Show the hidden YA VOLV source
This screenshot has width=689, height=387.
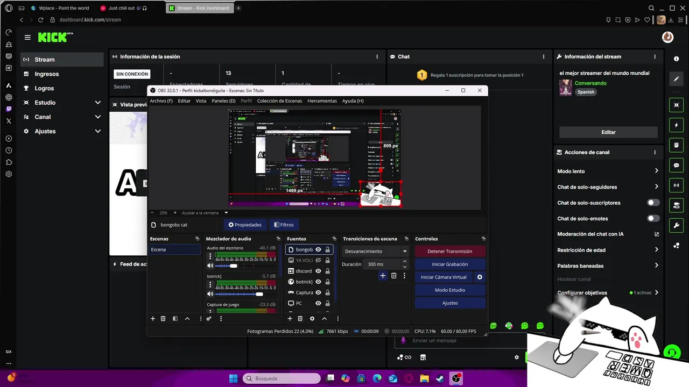[x=318, y=260]
